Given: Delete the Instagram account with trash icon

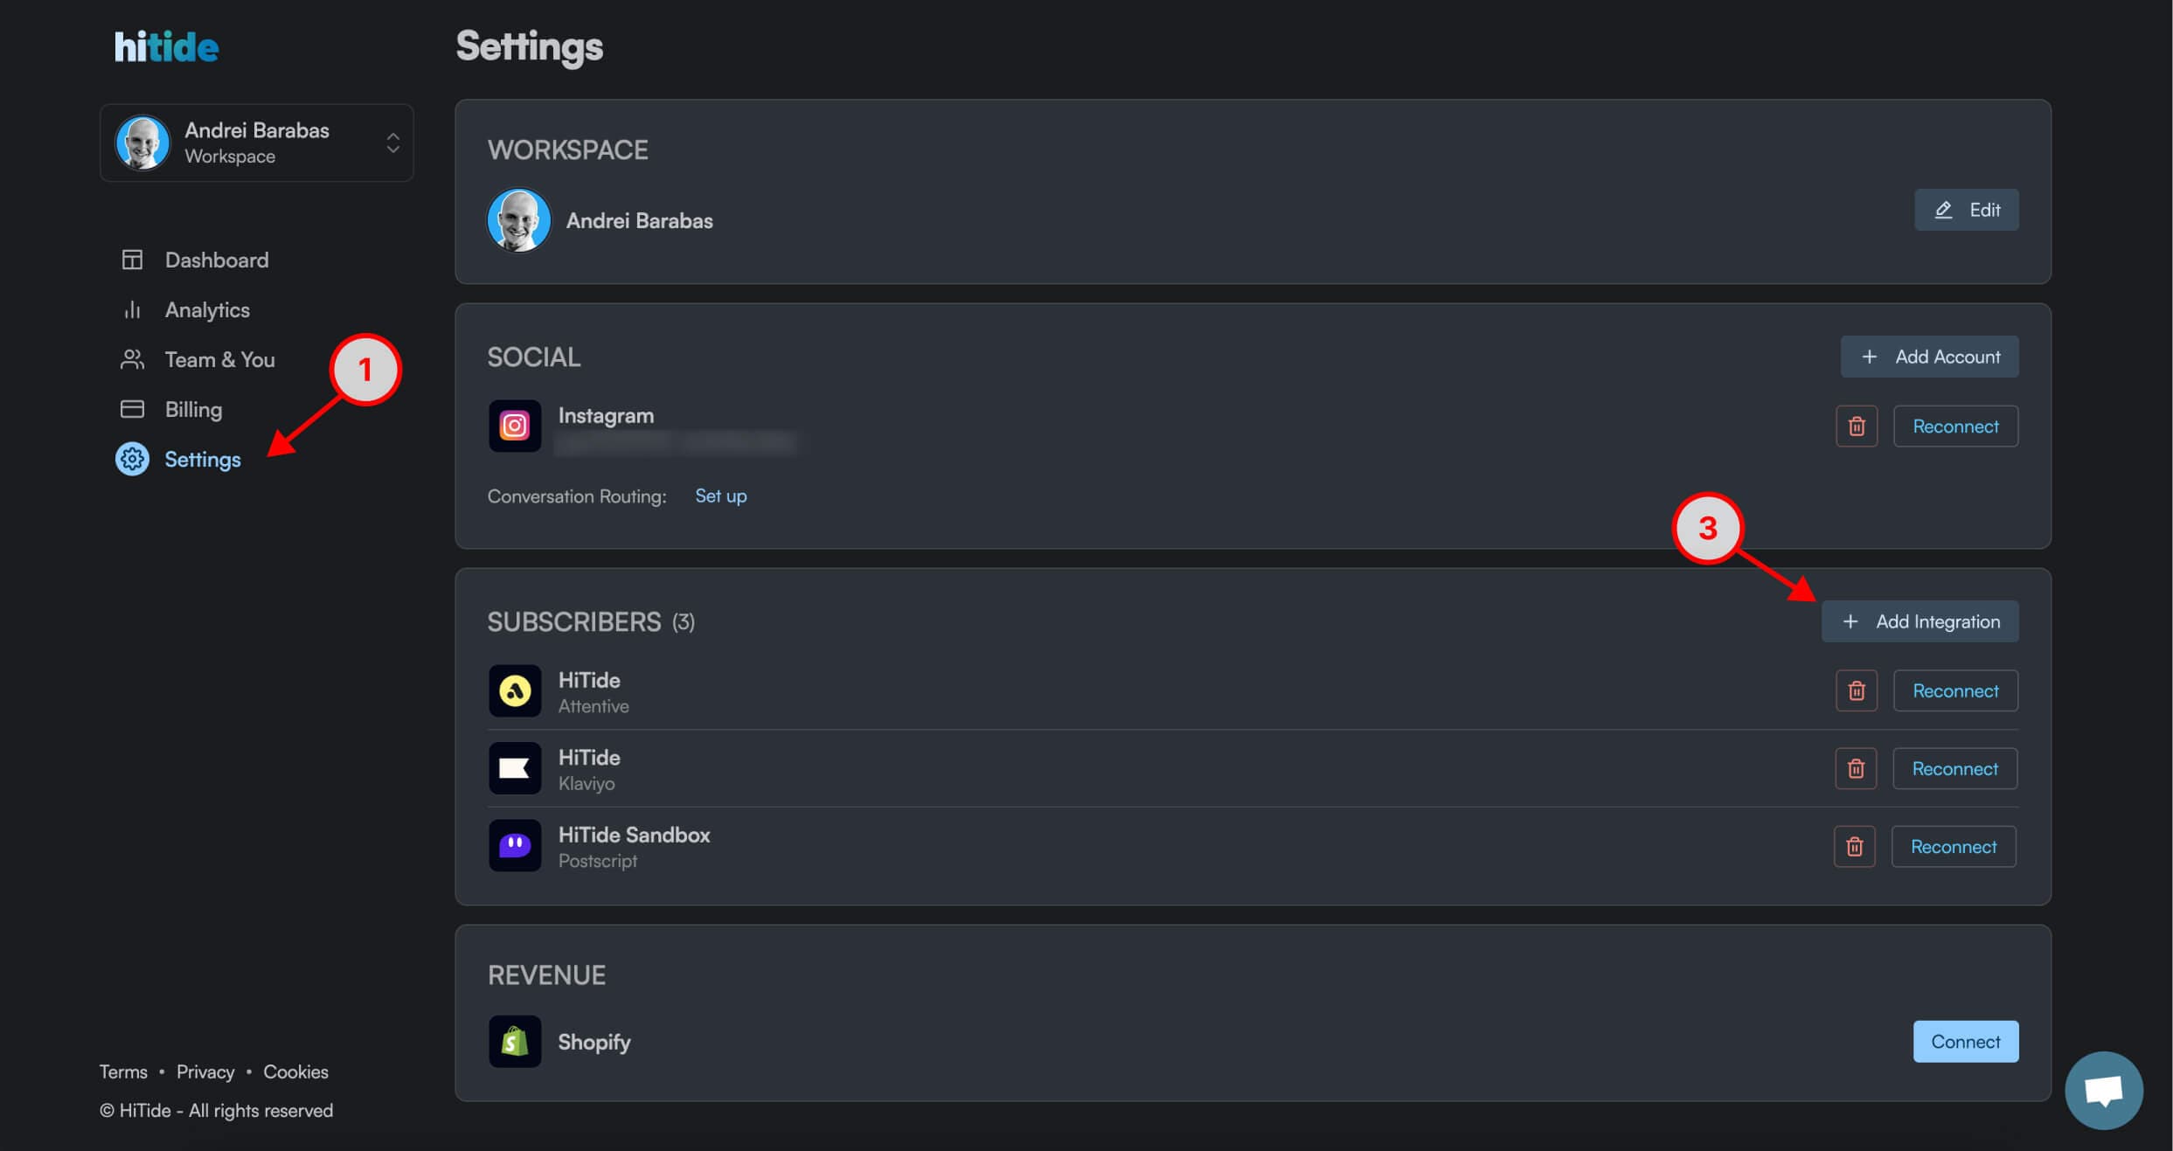Looking at the screenshot, I should coord(1856,426).
